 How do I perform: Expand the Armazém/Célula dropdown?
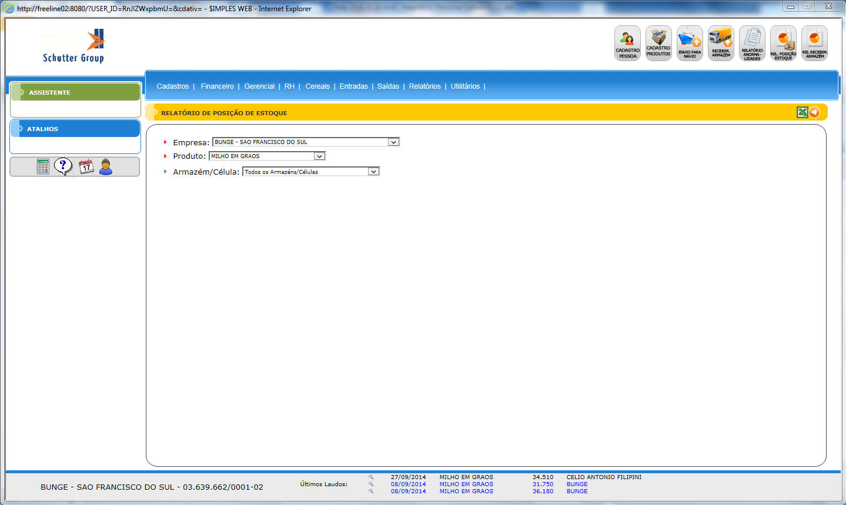pos(373,172)
